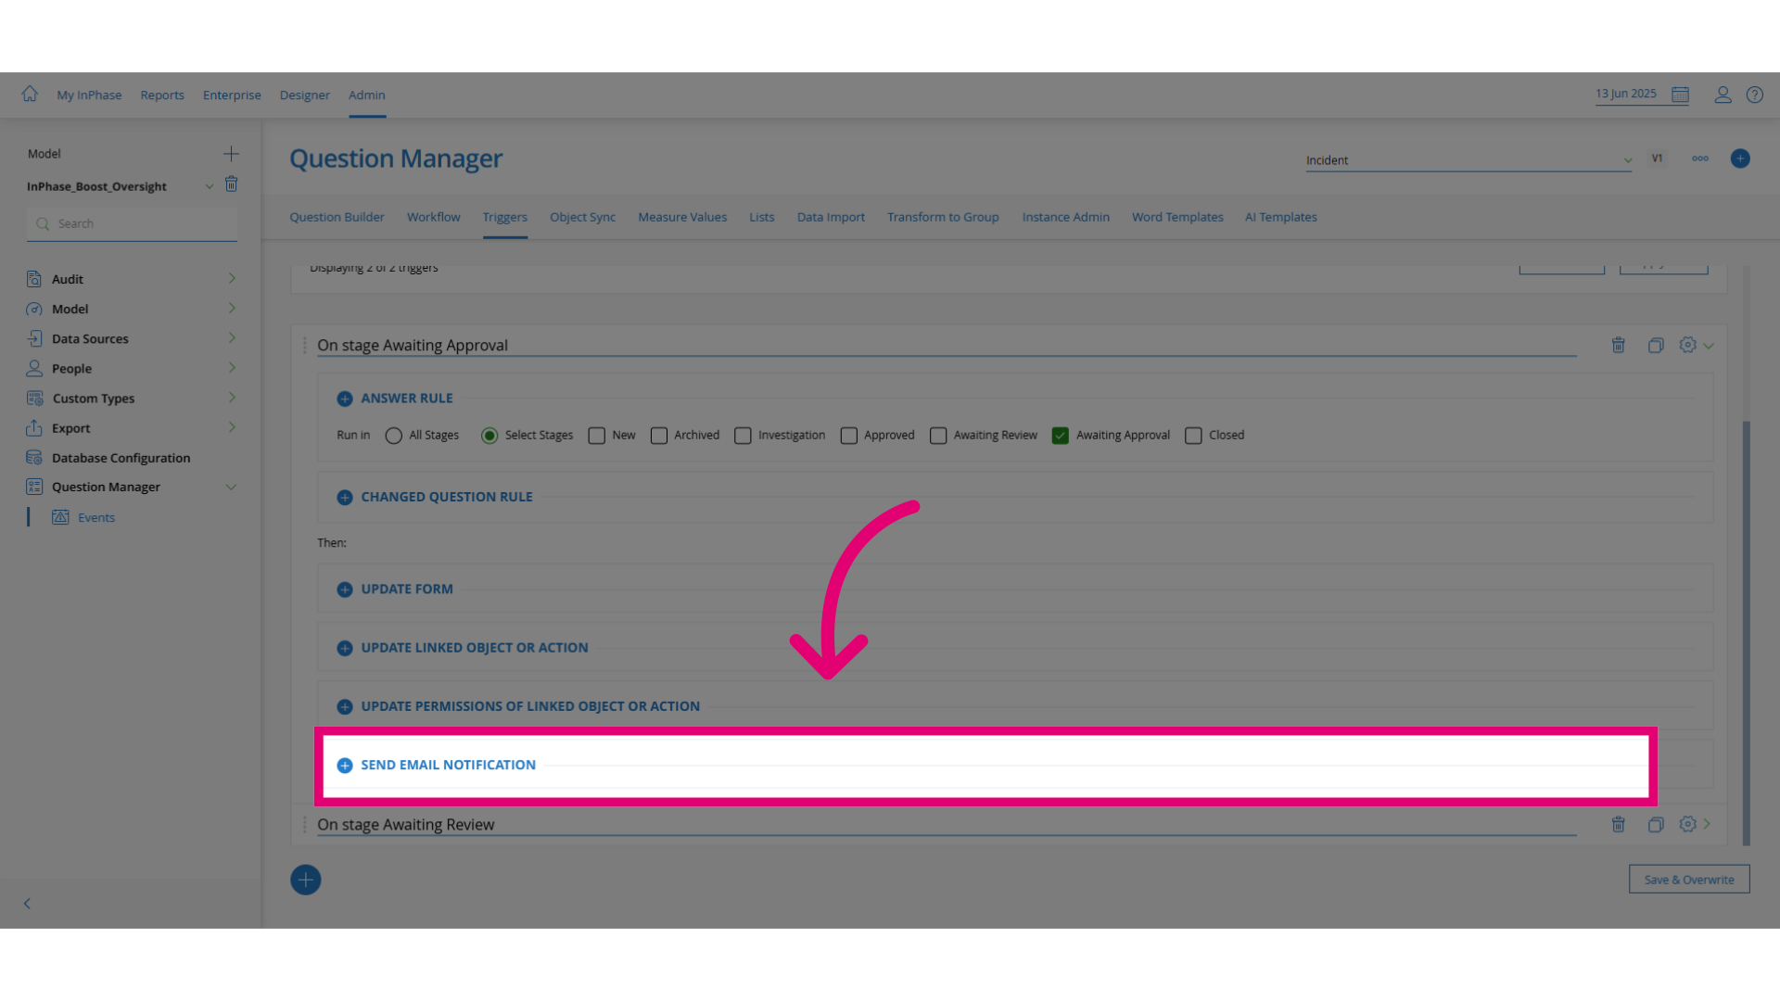Add a new model with plus icon
1780x1001 pixels.
coord(231,154)
